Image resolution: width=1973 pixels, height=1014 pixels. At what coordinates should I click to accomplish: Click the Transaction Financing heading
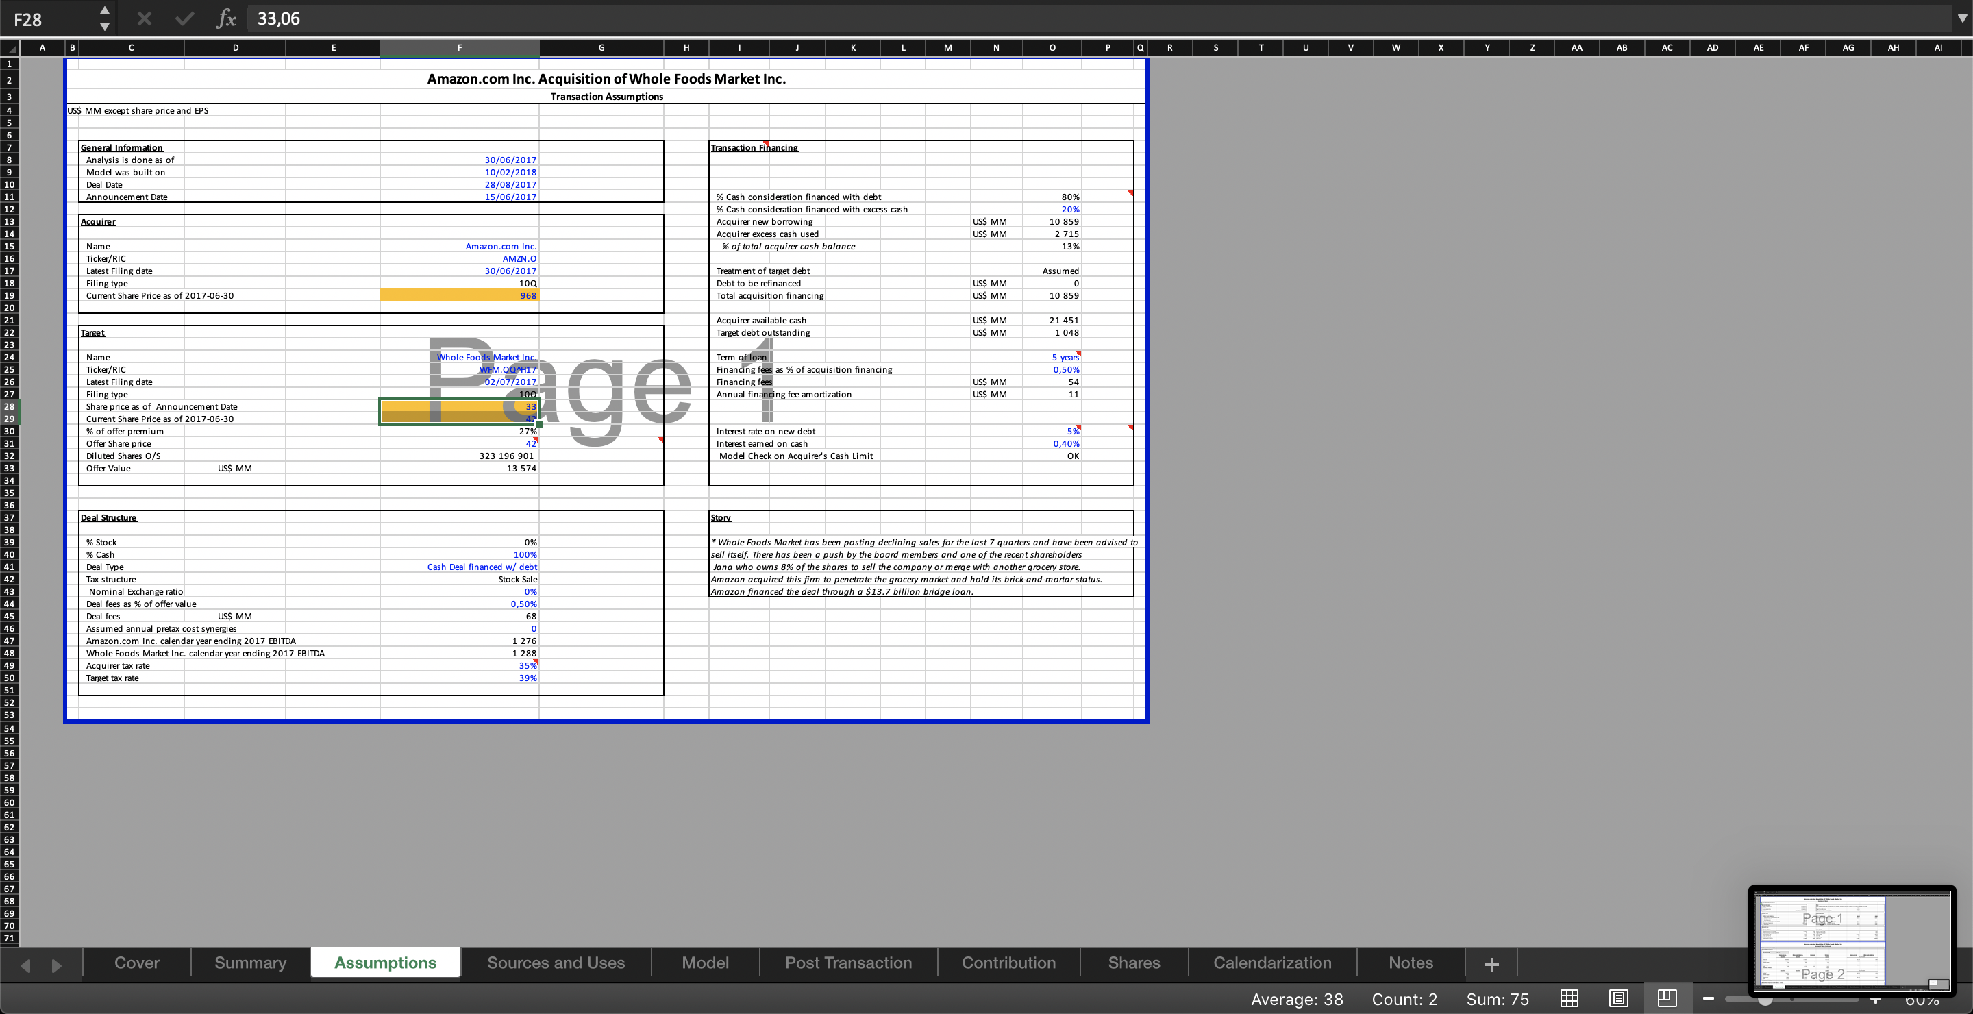[754, 148]
